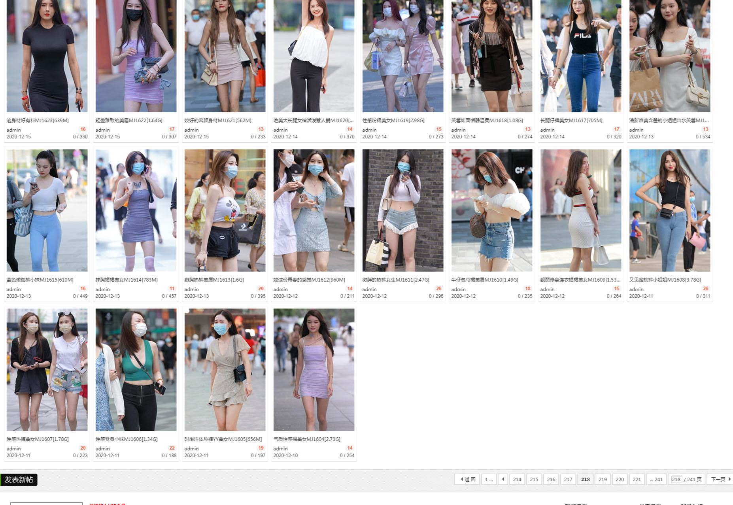This screenshot has height=505, width=733.
Task: Open title link 清新唯美含羞的小姐姐出水芙蓉
Action: (x=669, y=120)
